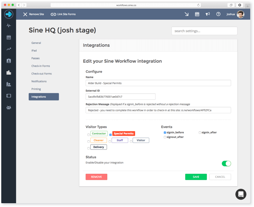Image resolution: width=254 pixels, height=207 pixels.
Task: Tick the signin_after event checkbox
Action: point(200,132)
